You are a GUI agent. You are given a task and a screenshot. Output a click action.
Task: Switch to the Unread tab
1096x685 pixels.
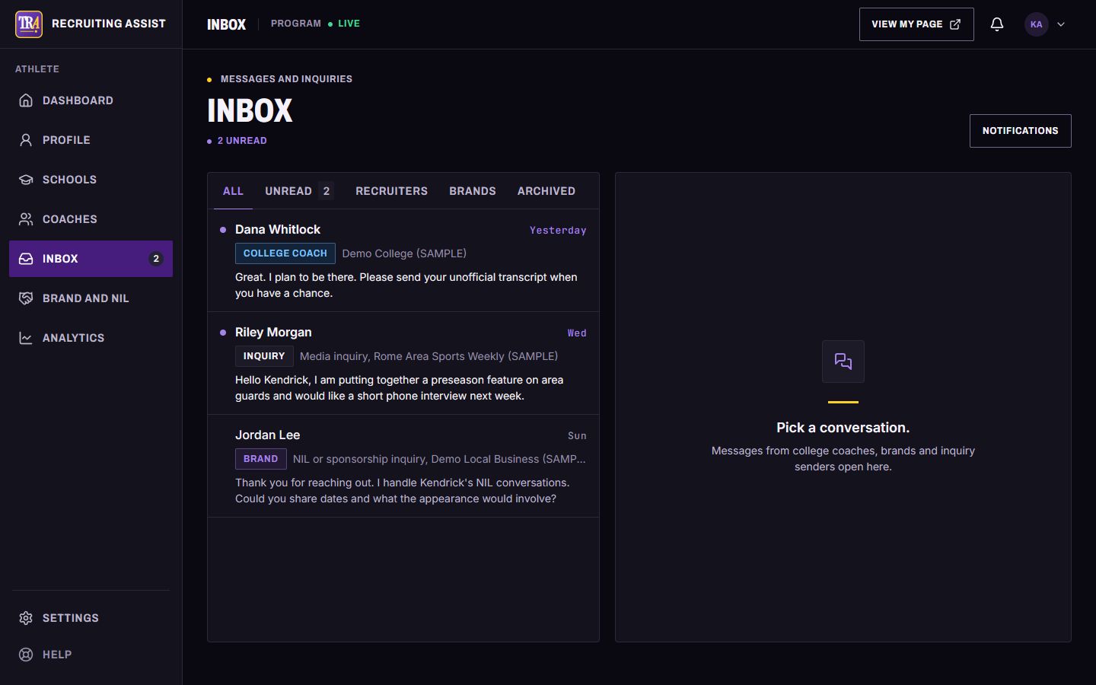[299, 191]
